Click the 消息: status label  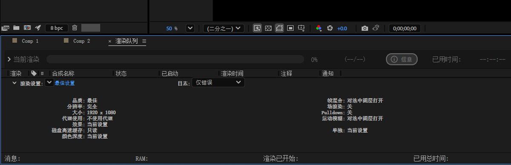(x=12, y=159)
